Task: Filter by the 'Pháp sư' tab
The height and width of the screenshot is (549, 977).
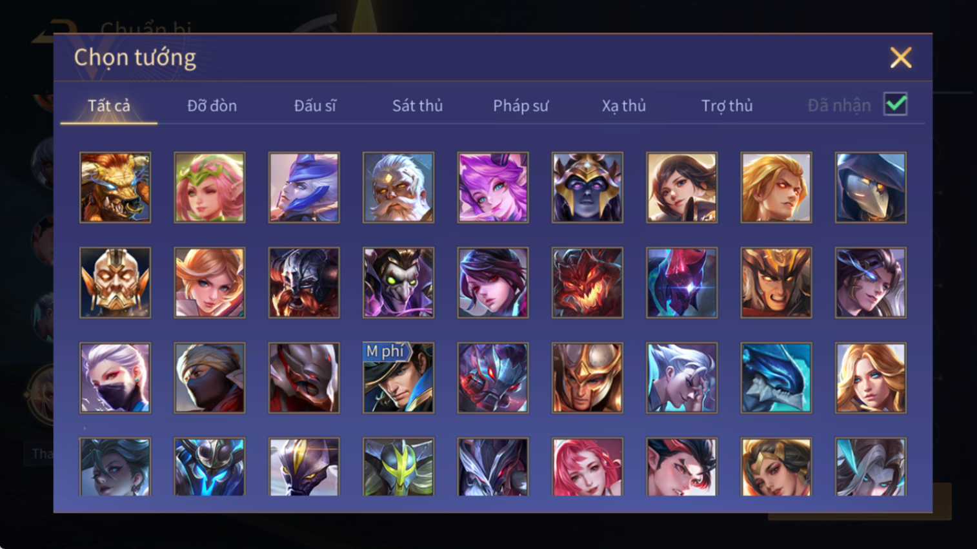Action: pos(521,106)
